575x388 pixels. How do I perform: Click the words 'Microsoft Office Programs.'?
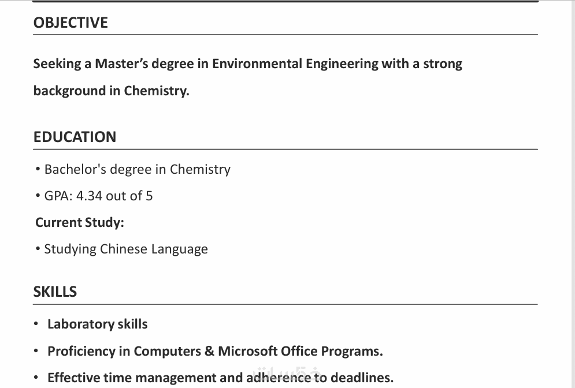300,351
